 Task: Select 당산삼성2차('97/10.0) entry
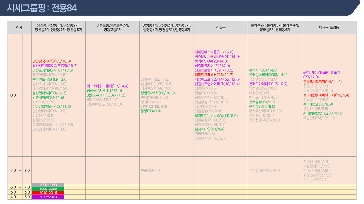[49, 129]
